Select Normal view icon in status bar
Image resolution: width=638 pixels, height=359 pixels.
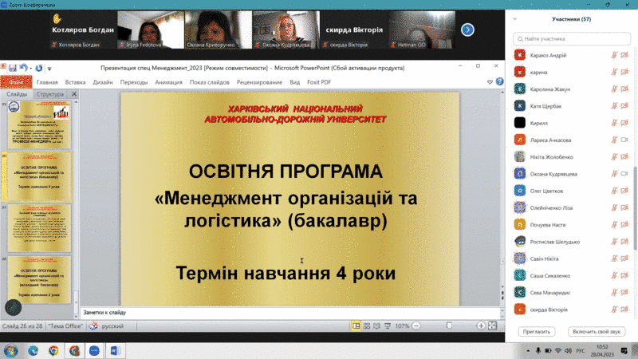click(x=356, y=325)
